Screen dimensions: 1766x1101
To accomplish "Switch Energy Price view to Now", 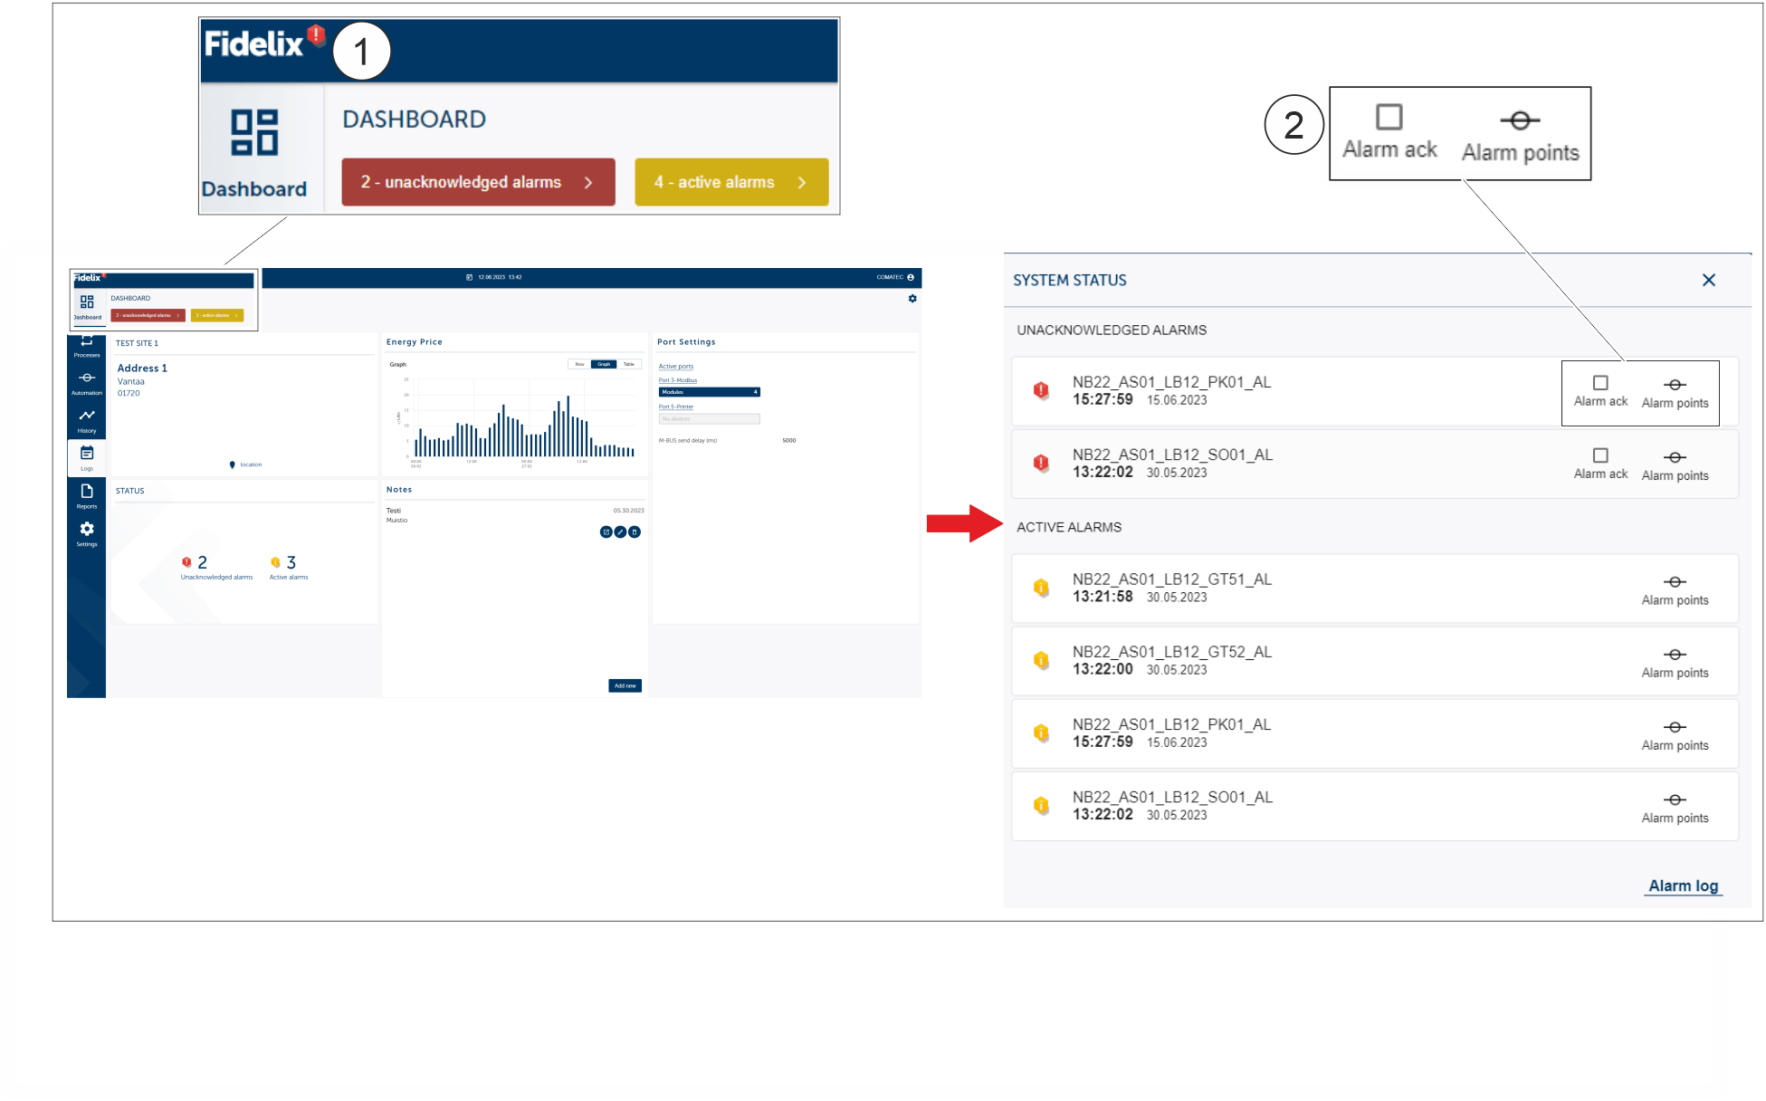I will pos(579,364).
